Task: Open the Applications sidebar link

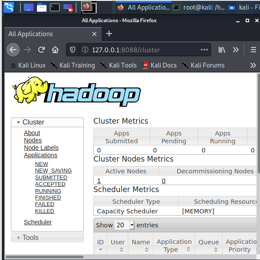Action: click(x=40, y=155)
